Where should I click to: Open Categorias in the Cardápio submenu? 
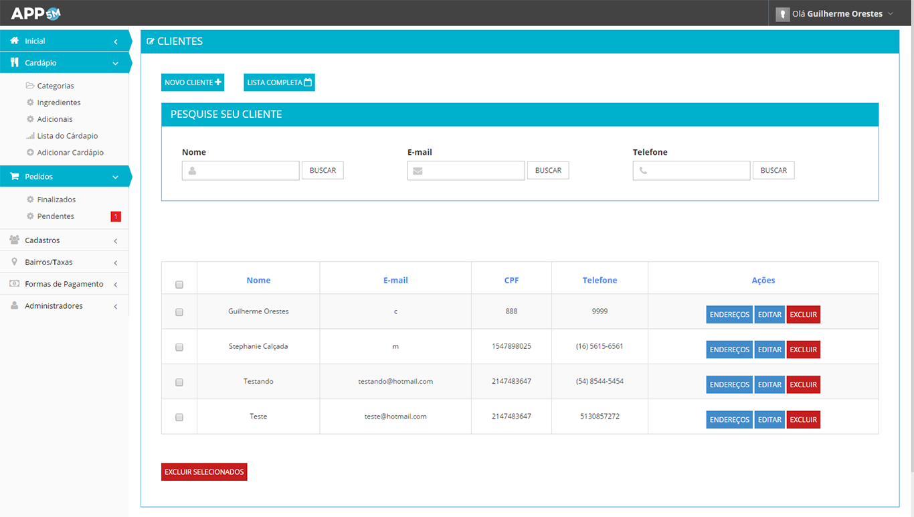tap(56, 86)
